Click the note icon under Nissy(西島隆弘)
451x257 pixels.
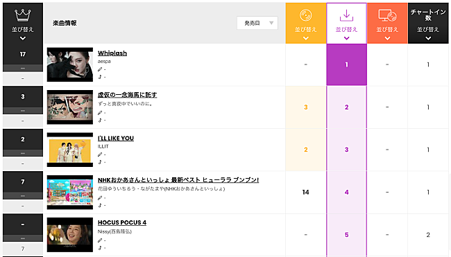(100, 247)
